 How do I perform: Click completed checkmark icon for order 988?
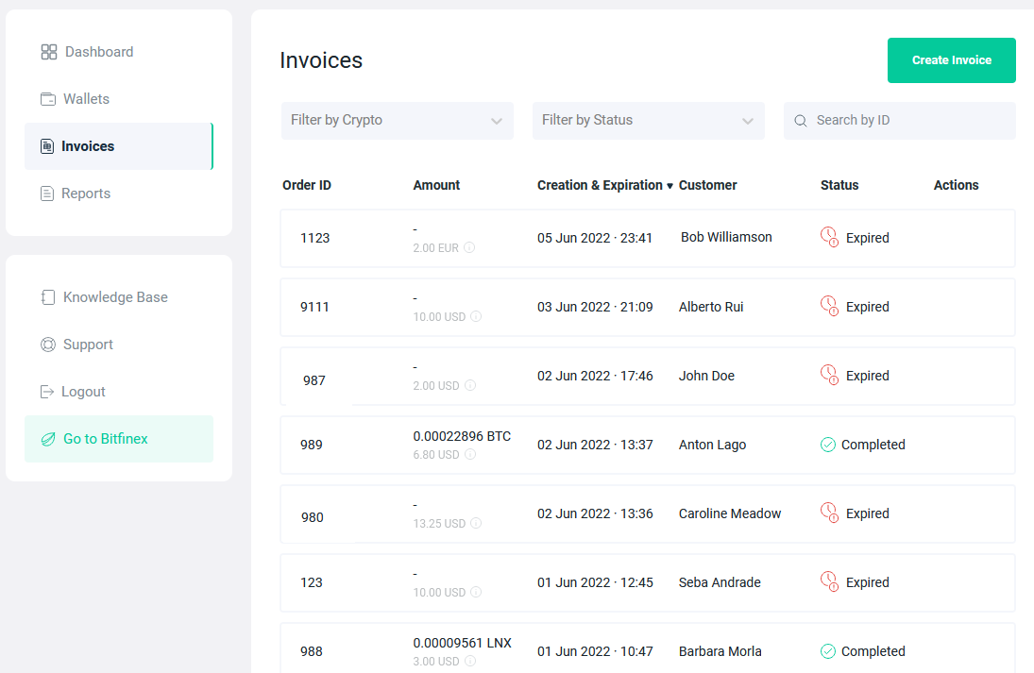pos(827,651)
